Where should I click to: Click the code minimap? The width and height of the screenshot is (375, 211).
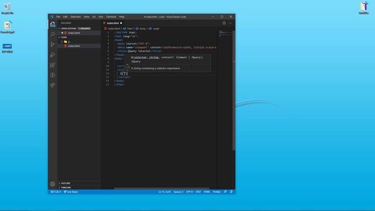[x=225, y=34]
